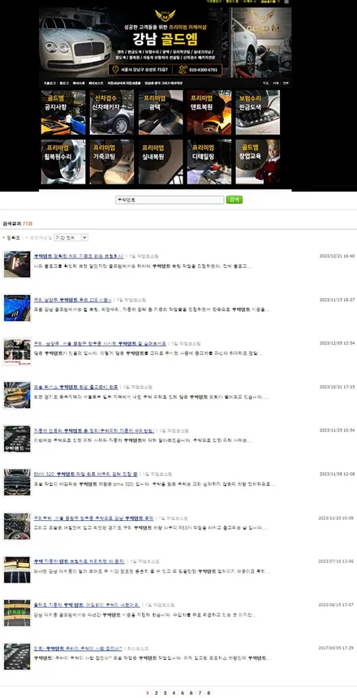Open the BMW 320i 우박덴트 post title
Viewport: 357px width, 698px height.
pos(86,475)
